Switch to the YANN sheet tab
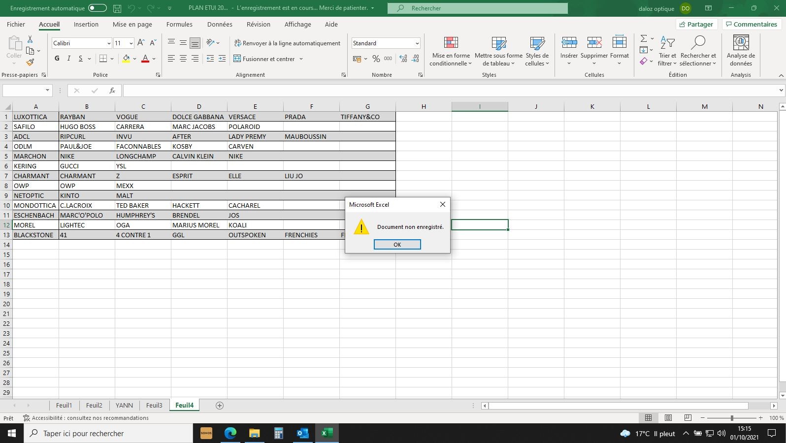 [124, 405]
